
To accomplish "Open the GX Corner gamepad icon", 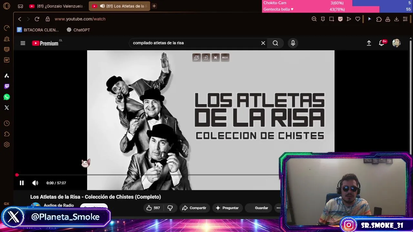I will (20, 6).
